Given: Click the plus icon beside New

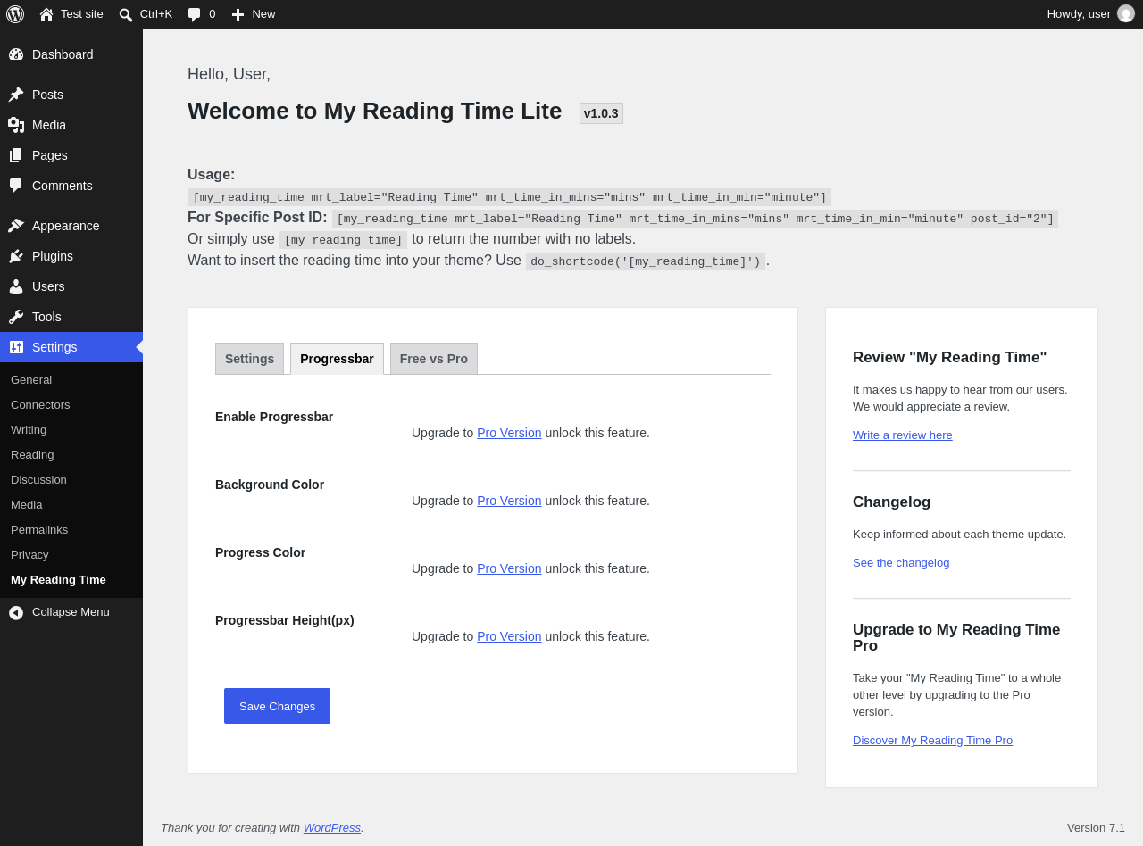Looking at the screenshot, I should [238, 14].
